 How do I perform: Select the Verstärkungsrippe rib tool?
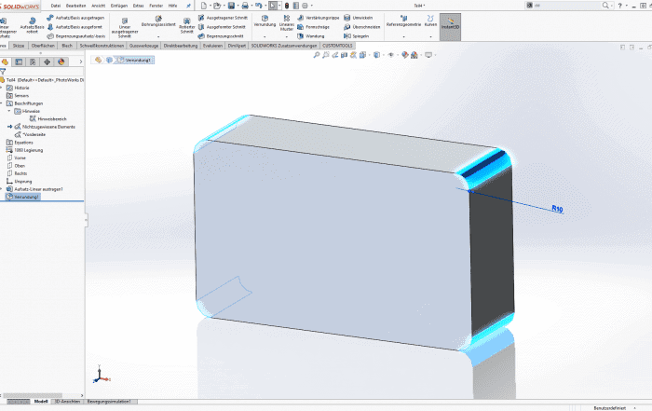(319, 18)
